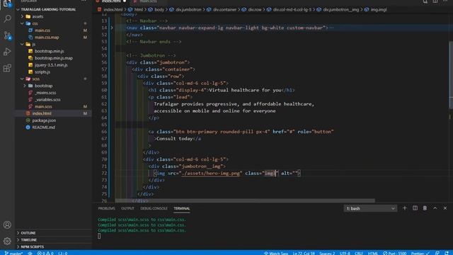Click Spaces: 2 indentation setting
The image size is (453, 255).
[x=327, y=253]
